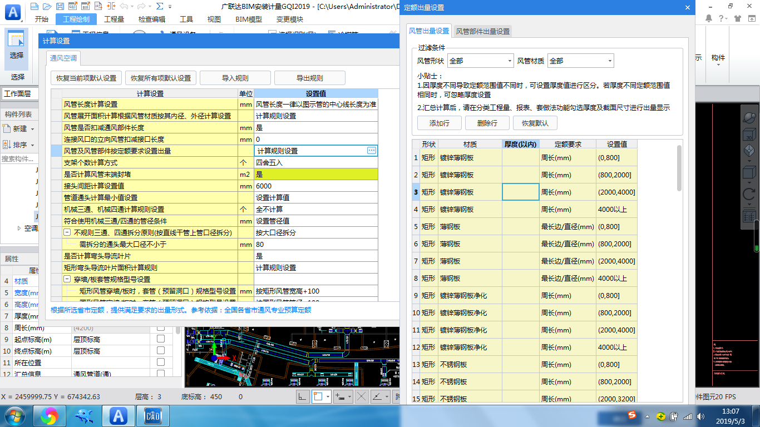Click the Sigma summary calculation icon
The height and width of the screenshot is (427, 760).
[x=160, y=7]
